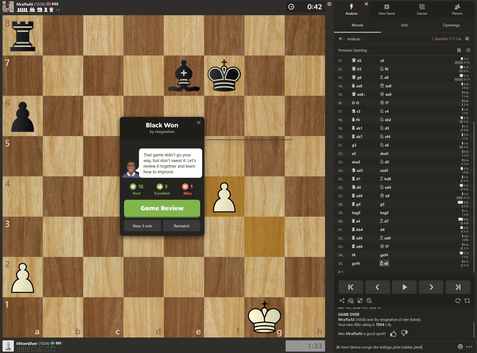Go back one move with the left arrow
The height and width of the screenshot is (353, 477).
tap(377, 287)
